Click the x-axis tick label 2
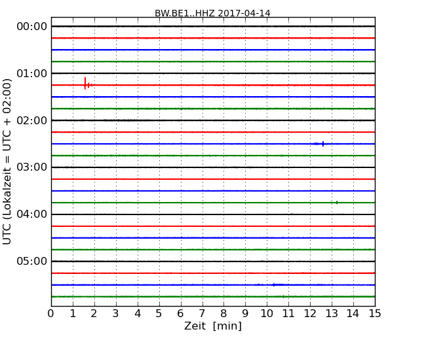The image size is (426, 340). (94, 314)
